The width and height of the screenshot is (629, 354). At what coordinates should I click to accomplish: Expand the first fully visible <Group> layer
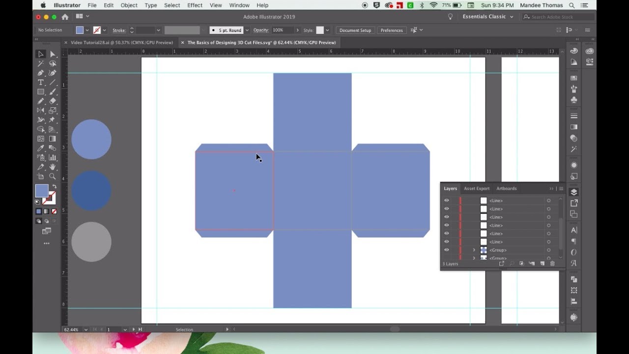(474, 250)
